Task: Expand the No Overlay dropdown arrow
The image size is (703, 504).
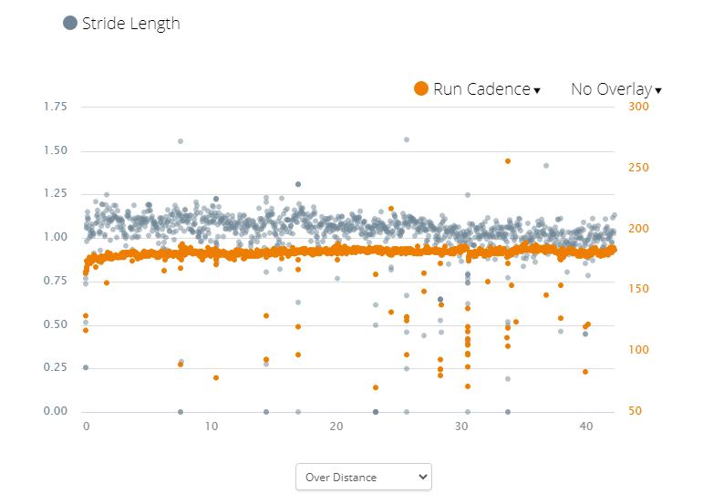Action: click(x=658, y=90)
